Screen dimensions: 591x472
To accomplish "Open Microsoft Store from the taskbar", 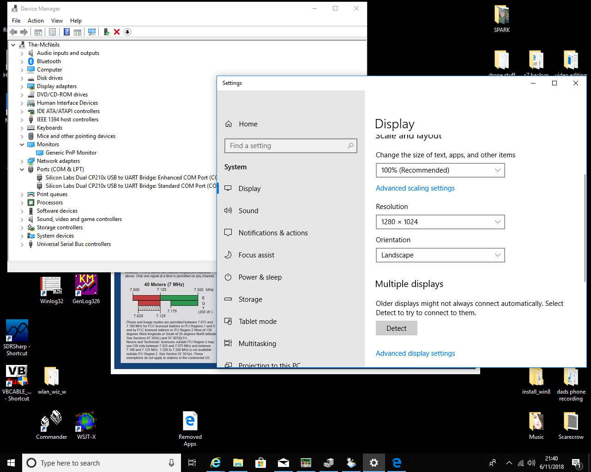I will (x=261, y=463).
